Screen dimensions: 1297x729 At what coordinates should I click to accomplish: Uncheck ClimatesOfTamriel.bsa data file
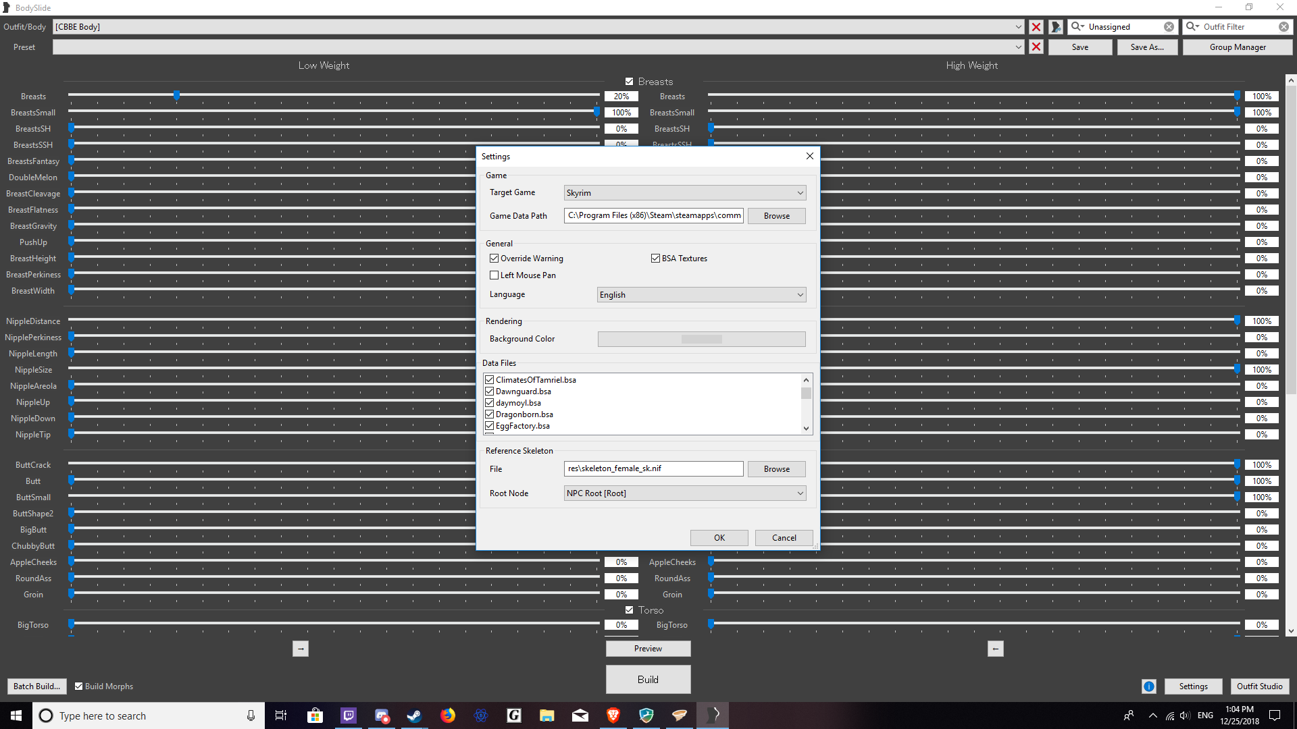(490, 380)
